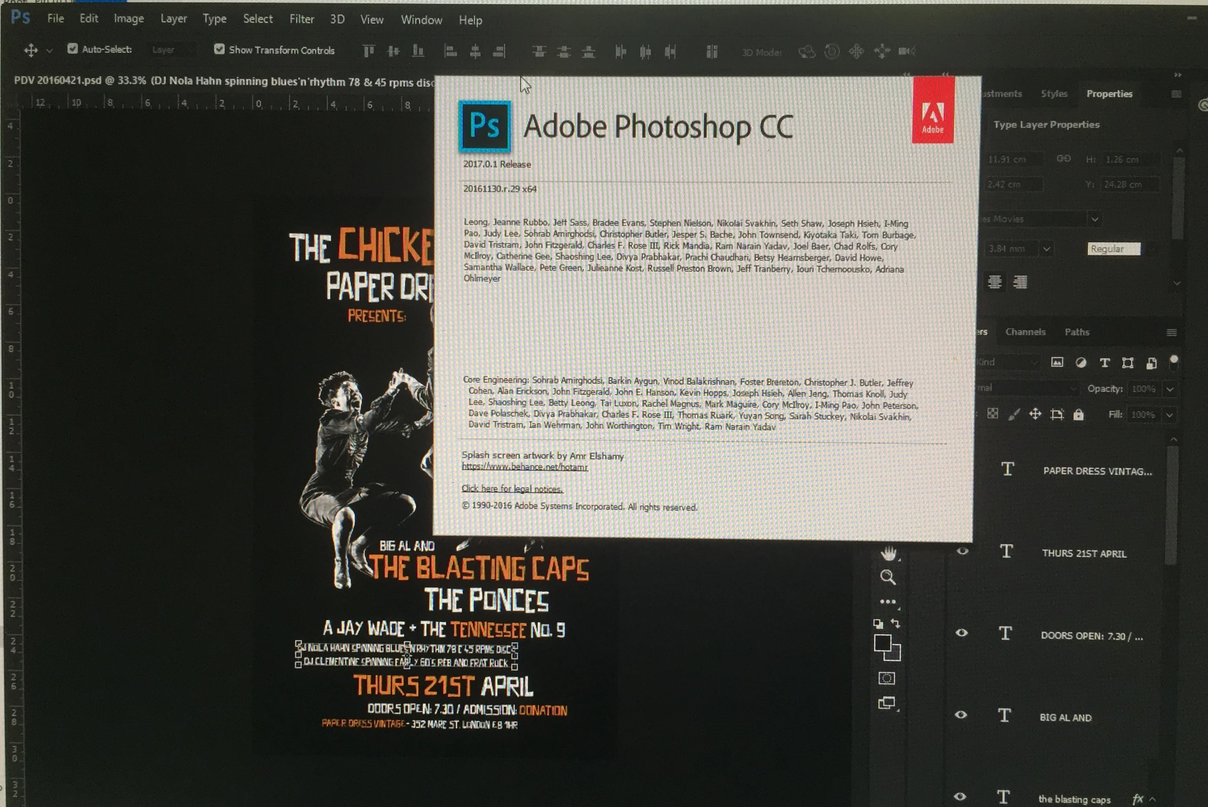Filter layers by adjustment layers icon
The height and width of the screenshot is (807, 1208).
coord(1081,363)
